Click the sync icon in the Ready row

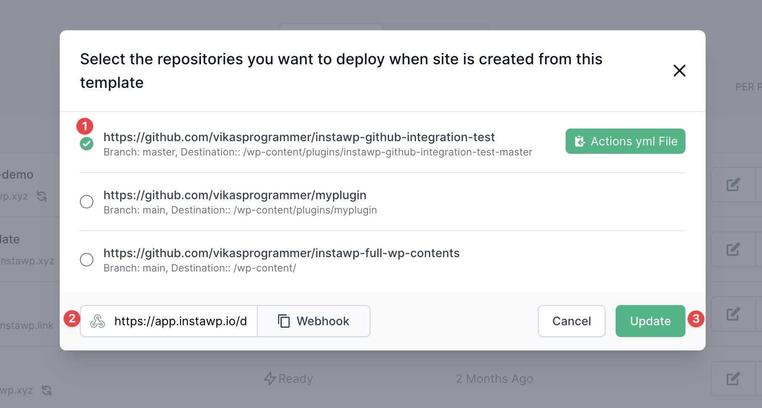(x=47, y=390)
